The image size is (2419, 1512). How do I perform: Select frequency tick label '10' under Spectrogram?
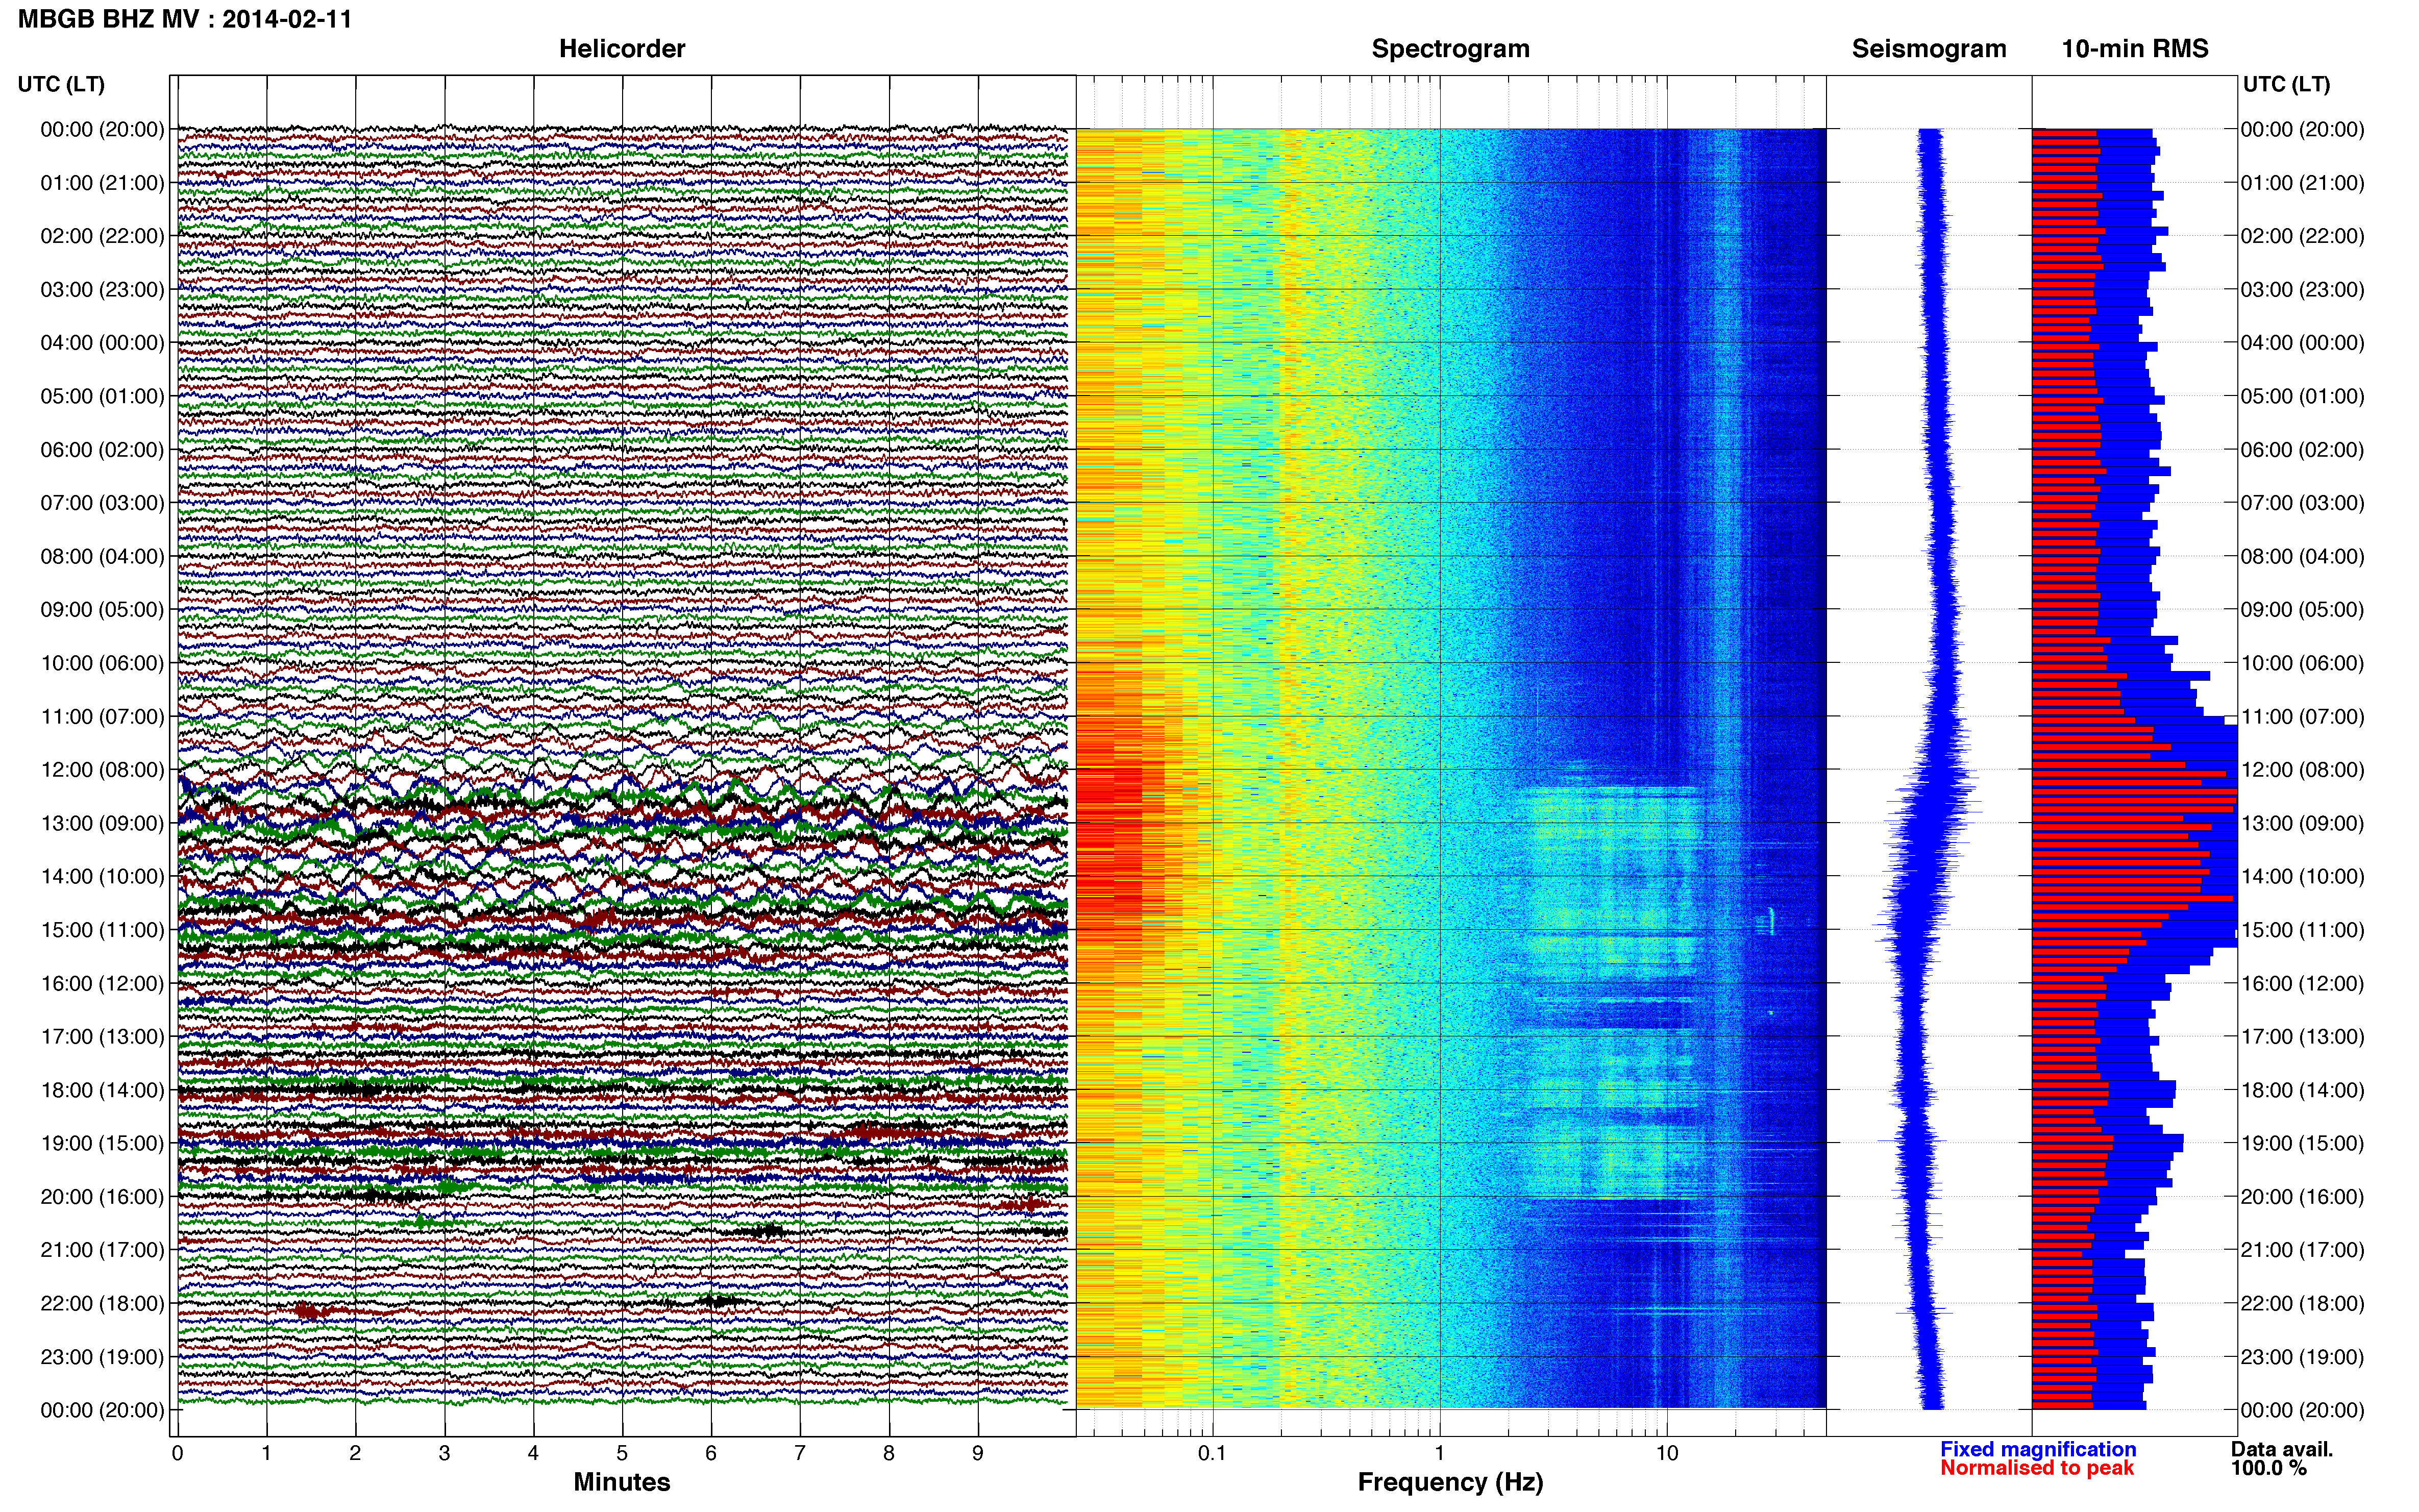click(1666, 1454)
